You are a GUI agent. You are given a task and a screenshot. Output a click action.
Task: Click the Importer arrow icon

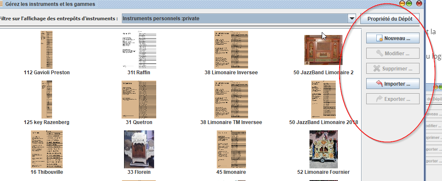(379, 84)
